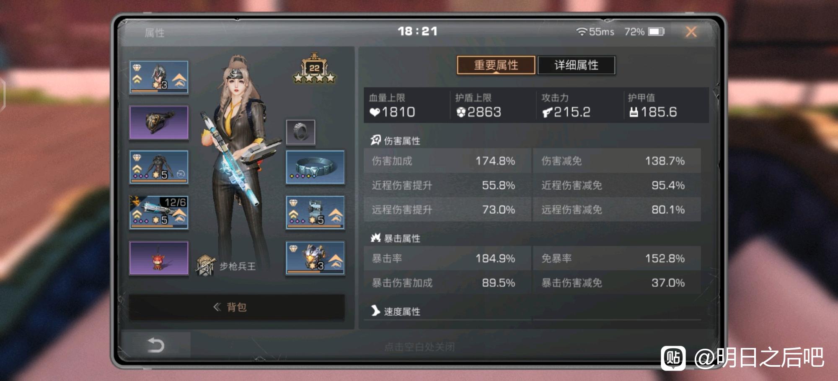Screen dimensions: 838x381
Task: Open the rifle weapon slot showing 12/6
Action: (x=159, y=213)
